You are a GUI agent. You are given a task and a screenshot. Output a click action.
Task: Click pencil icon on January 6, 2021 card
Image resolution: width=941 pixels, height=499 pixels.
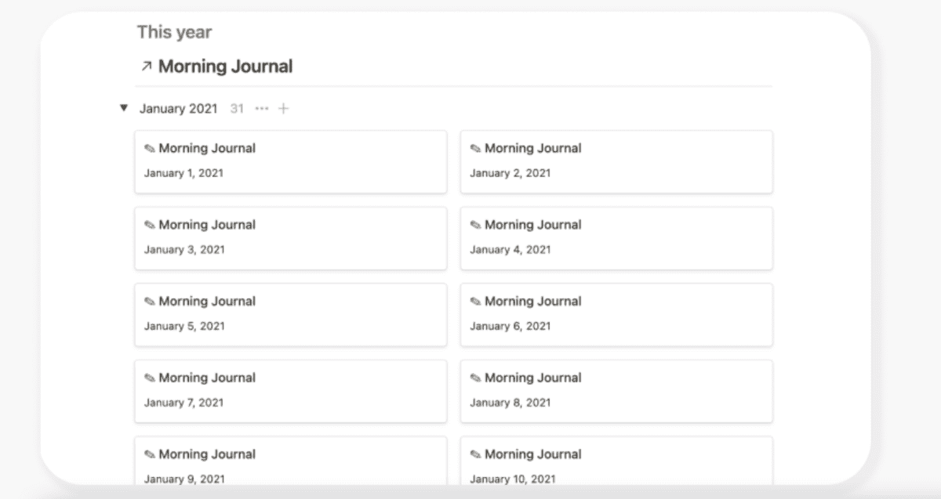click(x=475, y=302)
